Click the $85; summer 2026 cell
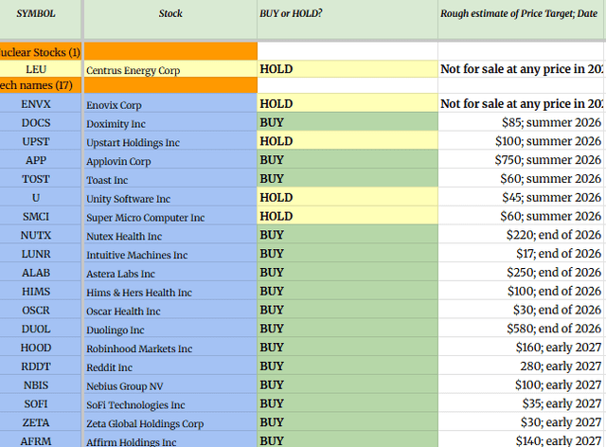606x447 pixels. click(x=522, y=122)
